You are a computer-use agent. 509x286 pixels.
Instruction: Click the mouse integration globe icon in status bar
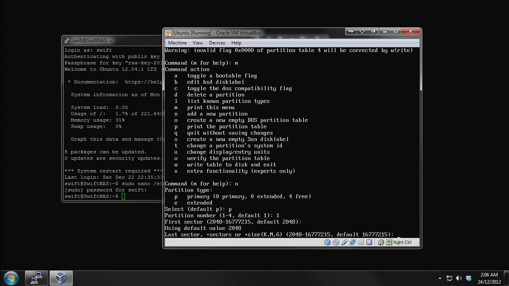coord(381,242)
